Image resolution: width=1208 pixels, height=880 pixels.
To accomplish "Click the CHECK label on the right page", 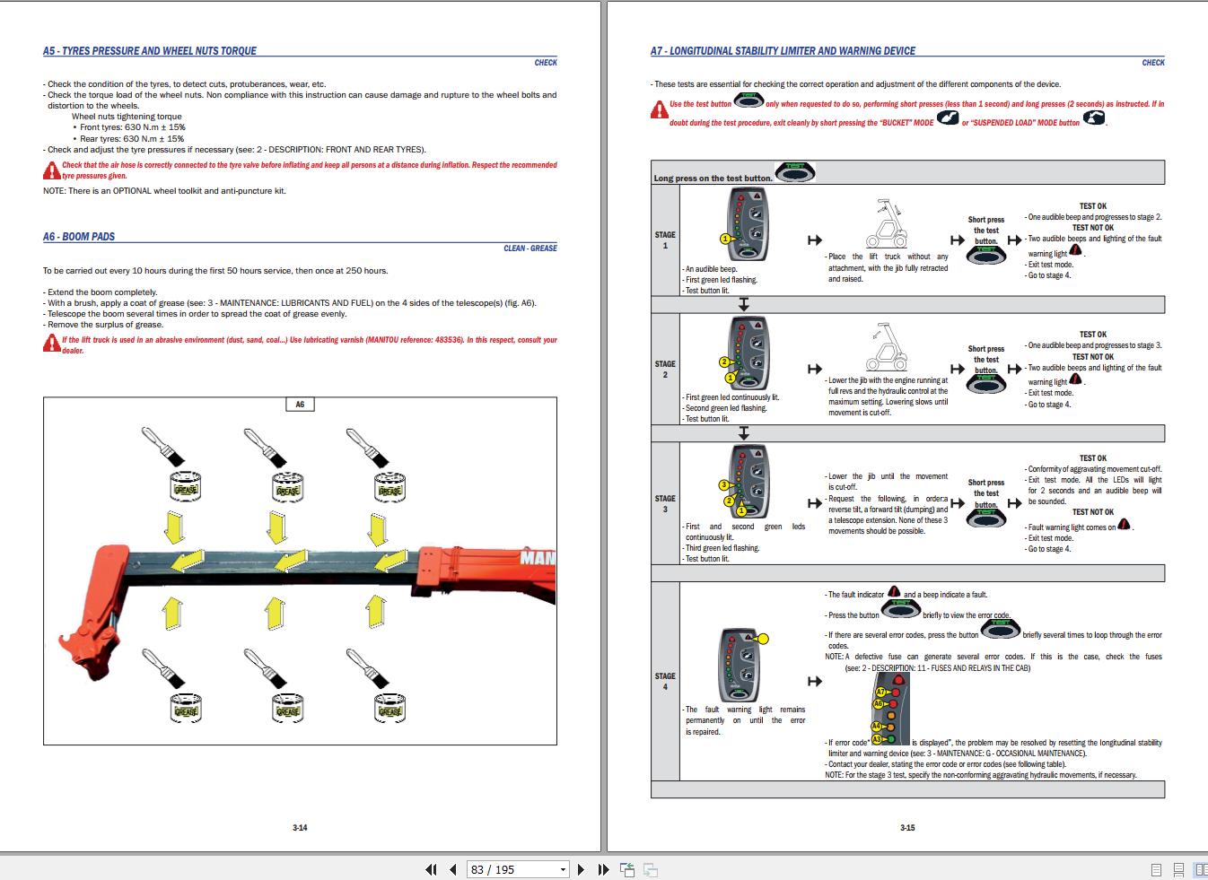I will (1153, 63).
